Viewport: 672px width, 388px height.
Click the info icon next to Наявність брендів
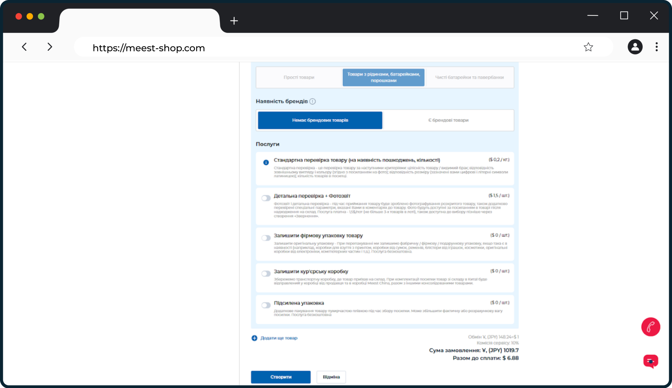tap(312, 101)
